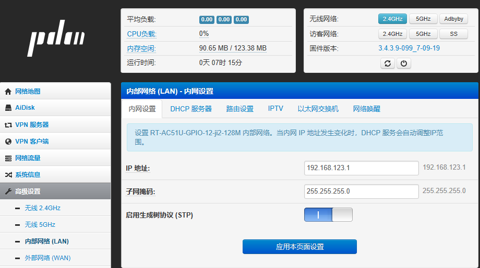
Task: Open 系统信息 menu item
Action: pos(55,175)
